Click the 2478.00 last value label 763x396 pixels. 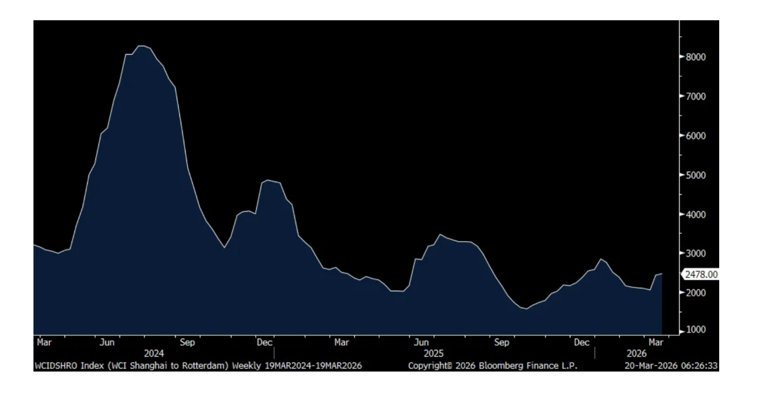coord(701,274)
